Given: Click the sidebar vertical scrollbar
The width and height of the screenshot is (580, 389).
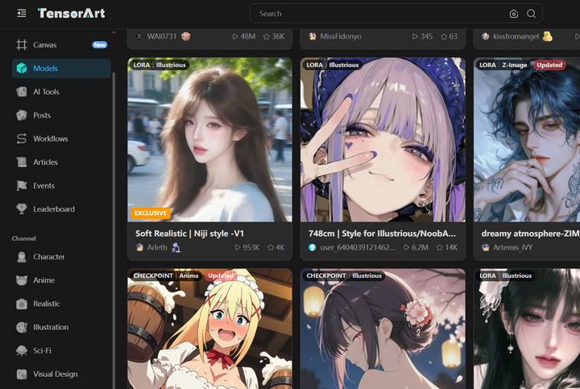Looking at the screenshot, I should tap(114, 230).
